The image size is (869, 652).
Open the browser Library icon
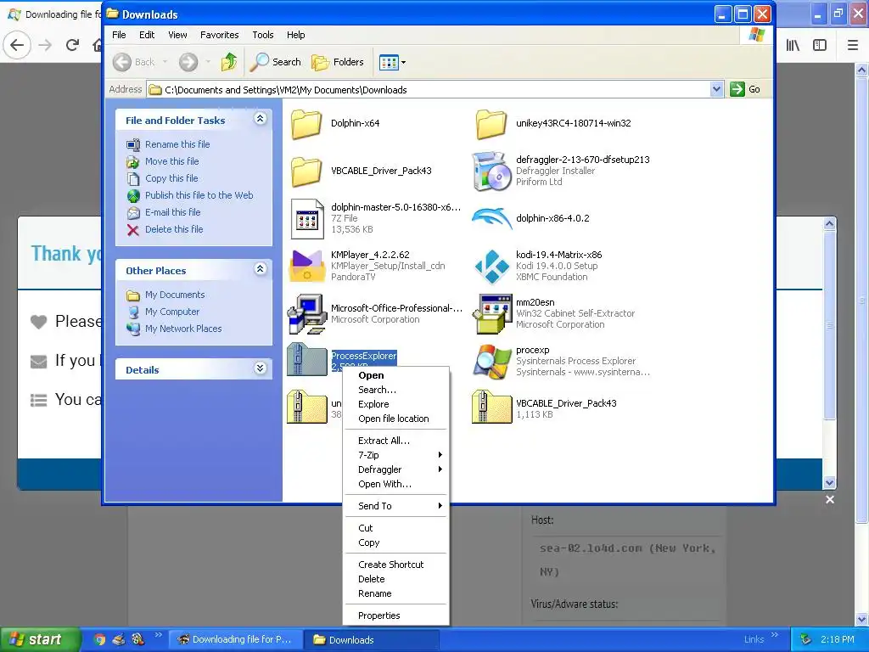pos(793,45)
